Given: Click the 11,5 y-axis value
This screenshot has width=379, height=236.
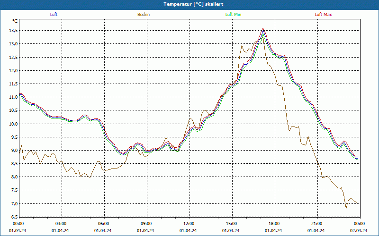Looking at the screenshot, I should (x=13, y=84).
